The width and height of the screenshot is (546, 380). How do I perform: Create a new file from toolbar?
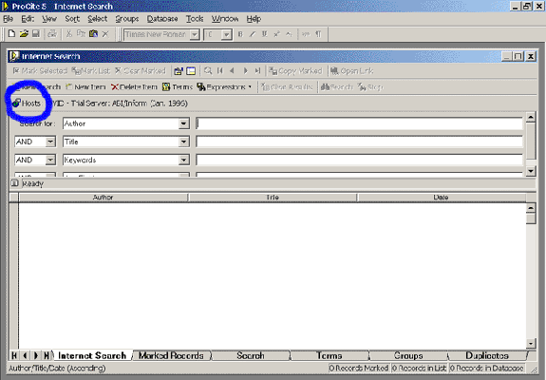(x=11, y=34)
